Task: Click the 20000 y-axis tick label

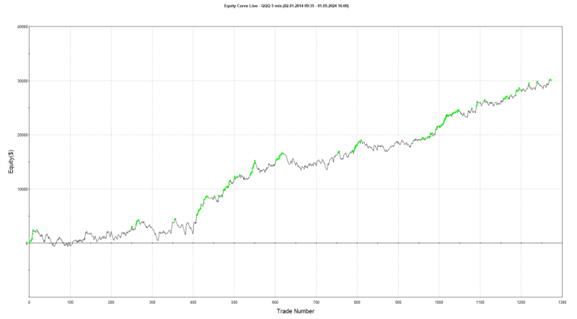Action: (22, 135)
